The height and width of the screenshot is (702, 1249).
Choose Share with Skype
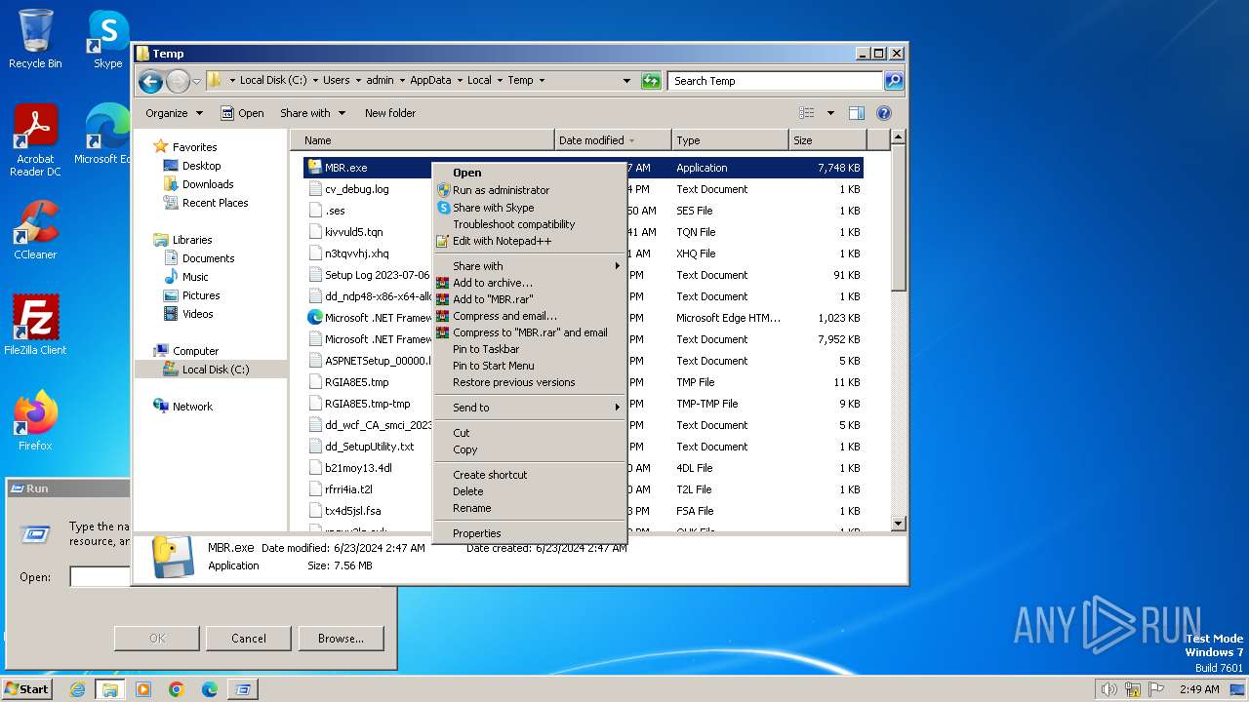(529, 208)
